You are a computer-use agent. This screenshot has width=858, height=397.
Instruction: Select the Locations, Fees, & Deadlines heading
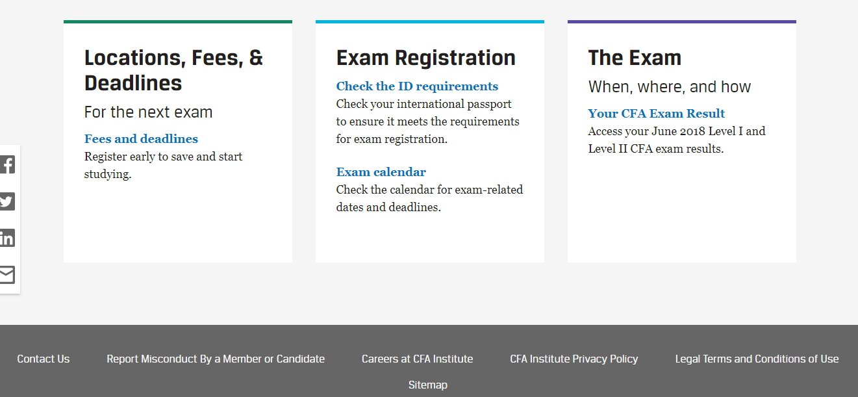173,70
